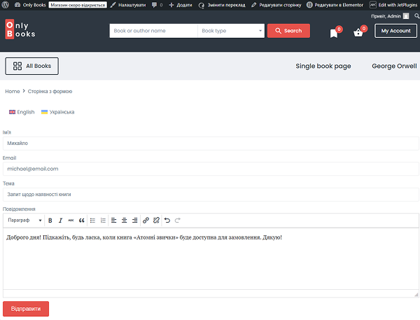
Task: Go to Single book page menu item
Action: 323,67
